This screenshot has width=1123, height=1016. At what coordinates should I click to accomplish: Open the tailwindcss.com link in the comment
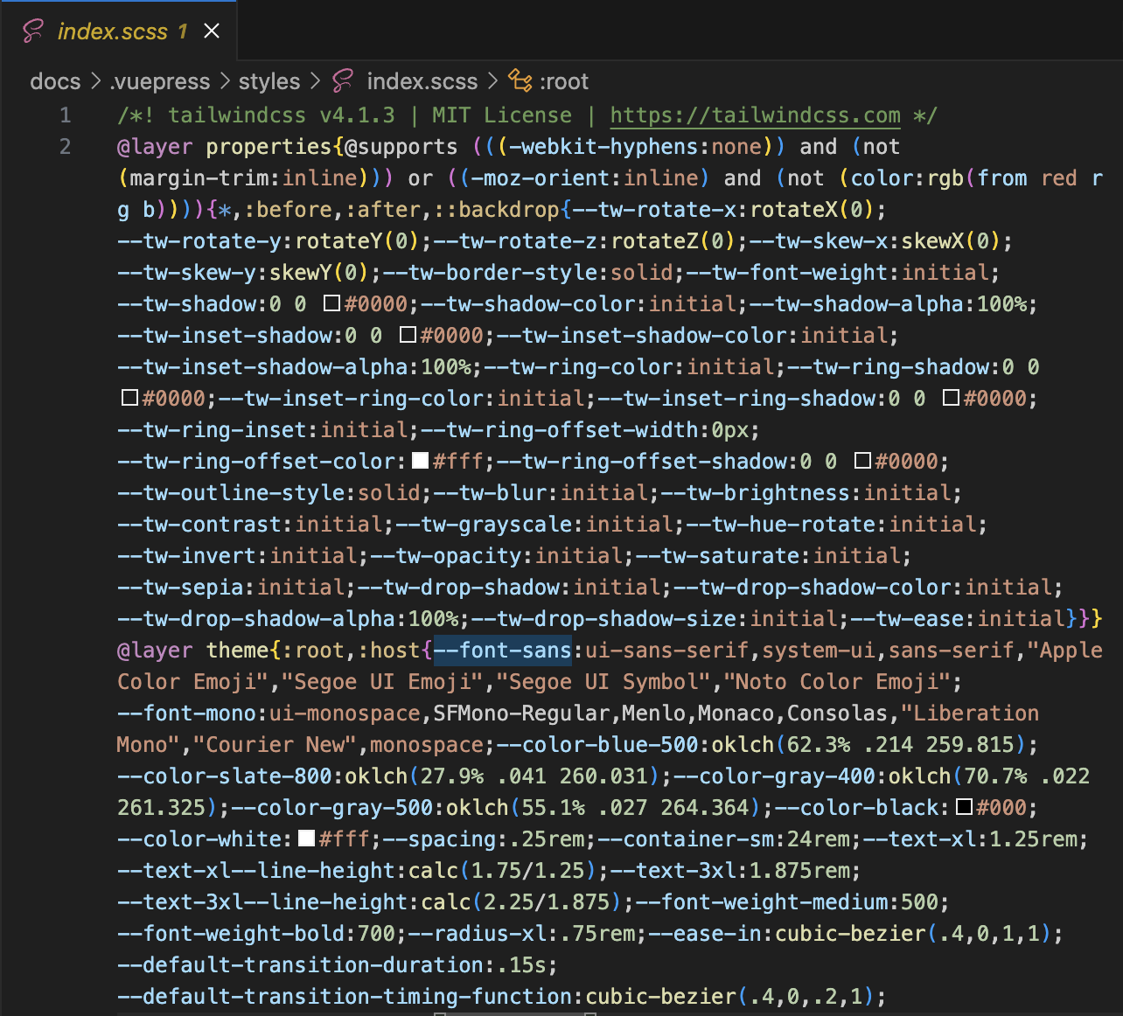[x=754, y=115]
